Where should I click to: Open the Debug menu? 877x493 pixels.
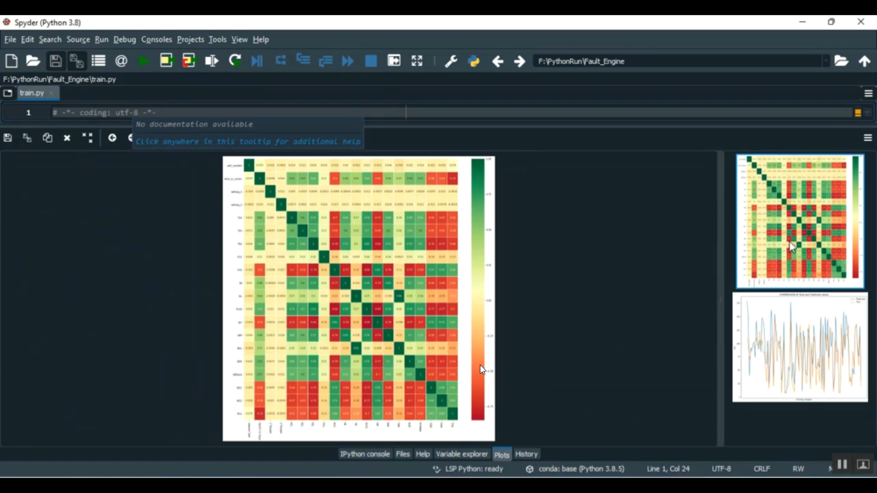pyautogui.click(x=125, y=39)
